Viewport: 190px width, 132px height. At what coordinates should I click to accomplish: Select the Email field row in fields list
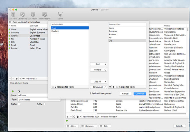[x=28, y=45]
